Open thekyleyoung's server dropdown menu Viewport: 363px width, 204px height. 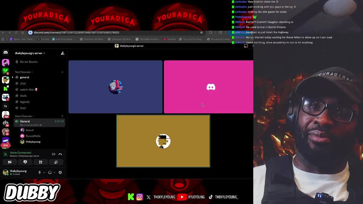[30, 53]
